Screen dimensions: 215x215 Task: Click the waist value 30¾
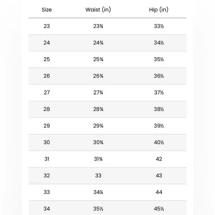[x=98, y=142]
